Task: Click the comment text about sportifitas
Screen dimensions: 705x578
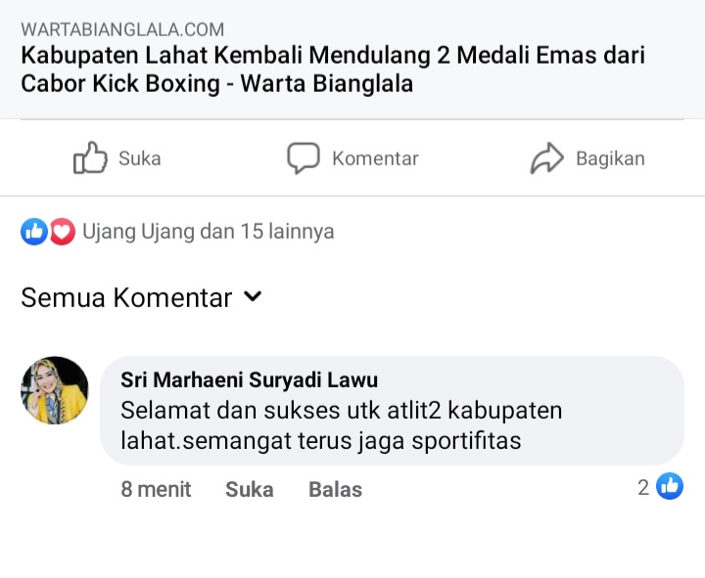Action: click(x=341, y=425)
